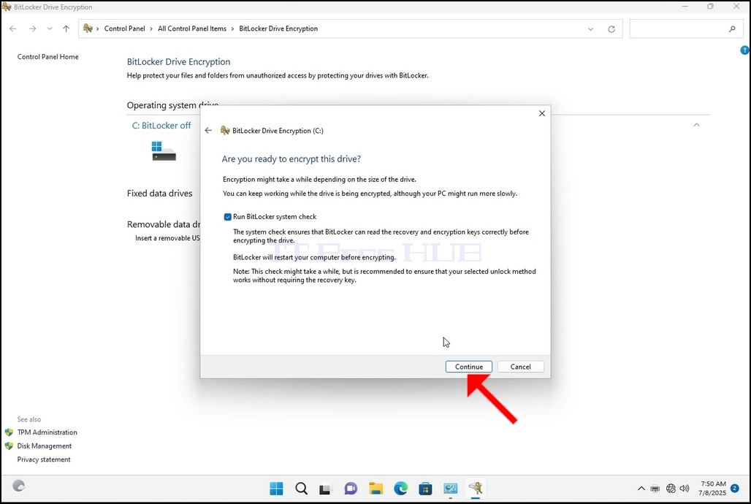Switch to Control Panel taskbar icon
The height and width of the screenshot is (504, 751).
tap(450, 489)
